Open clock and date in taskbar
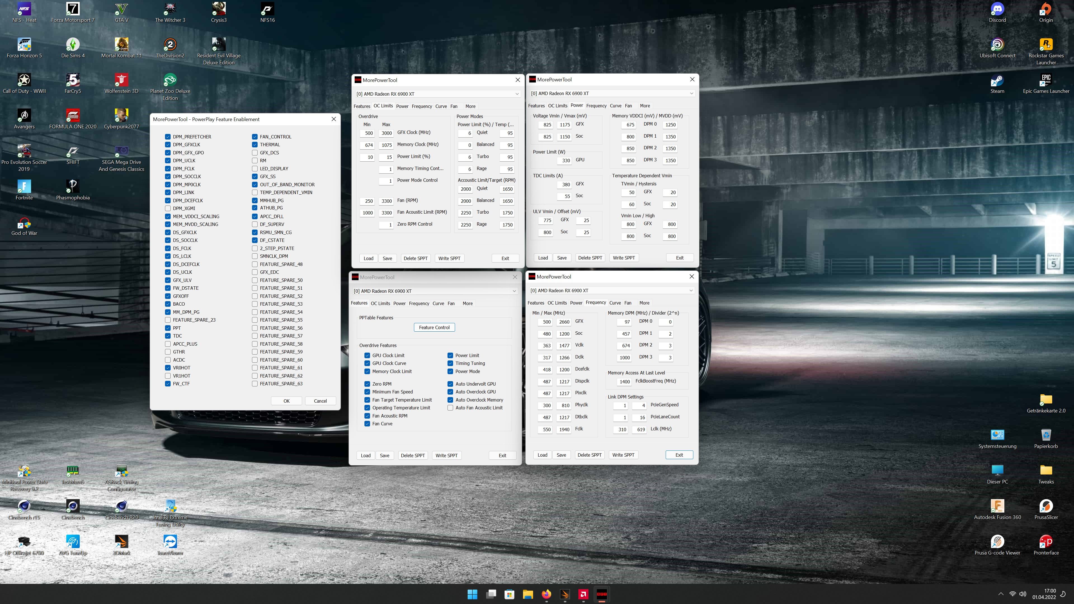 1044,594
